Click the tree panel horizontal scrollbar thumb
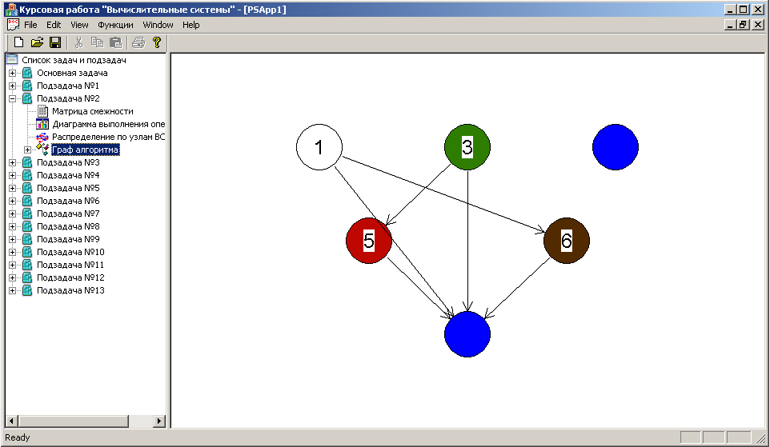The width and height of the screenshot is (770, 447). [74, 421]
